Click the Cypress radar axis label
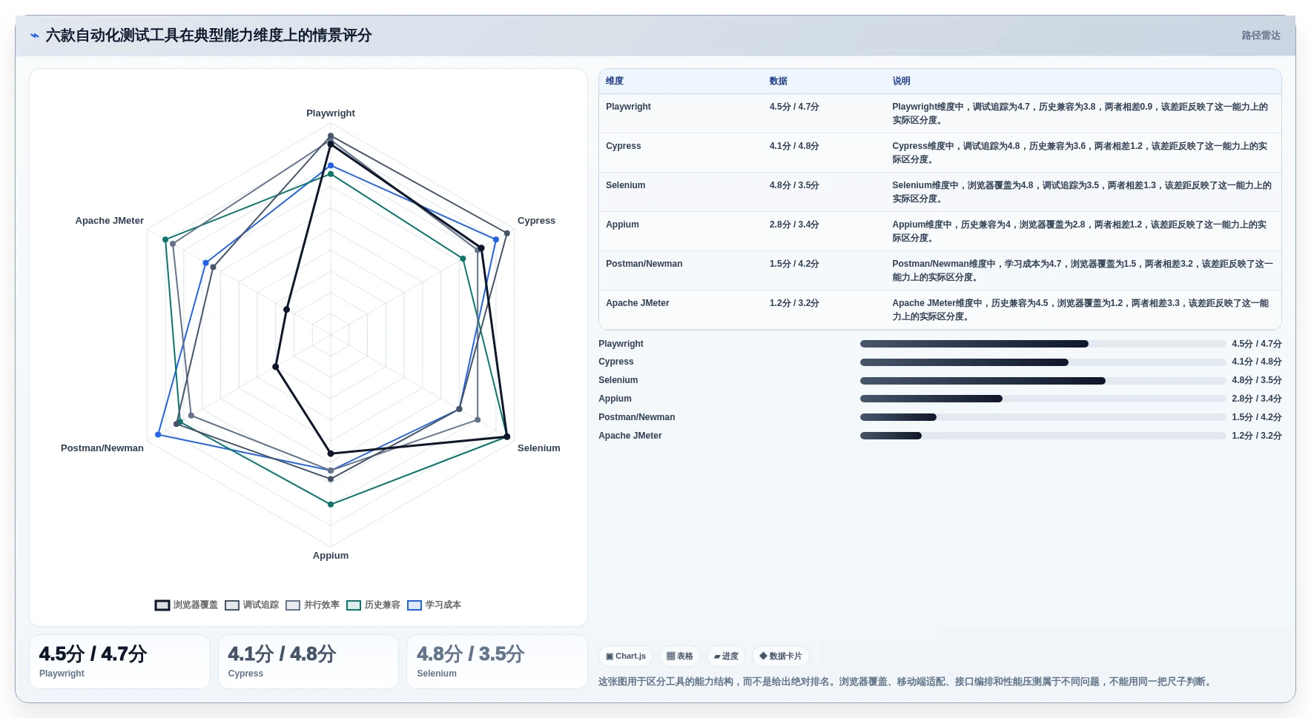Screen dimensions: 1311x718 [x=536, y=221]
